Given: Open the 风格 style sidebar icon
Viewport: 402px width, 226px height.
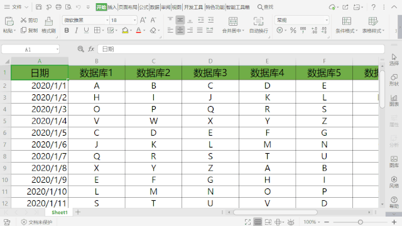Looking at the screenshot, I should point(394,182).
